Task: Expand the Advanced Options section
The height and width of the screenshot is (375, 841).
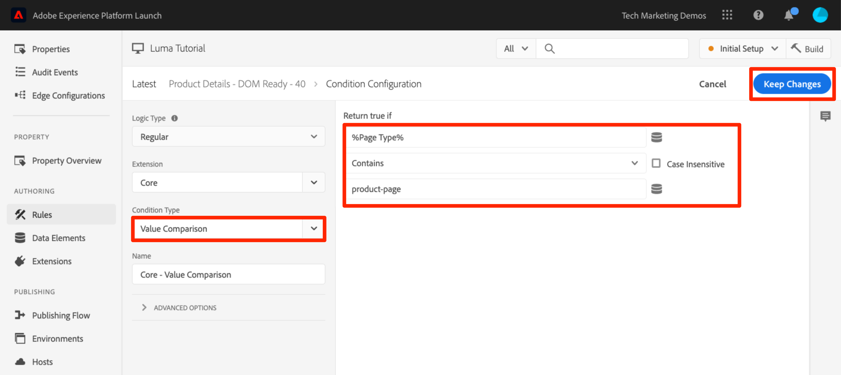Action: 185,308
